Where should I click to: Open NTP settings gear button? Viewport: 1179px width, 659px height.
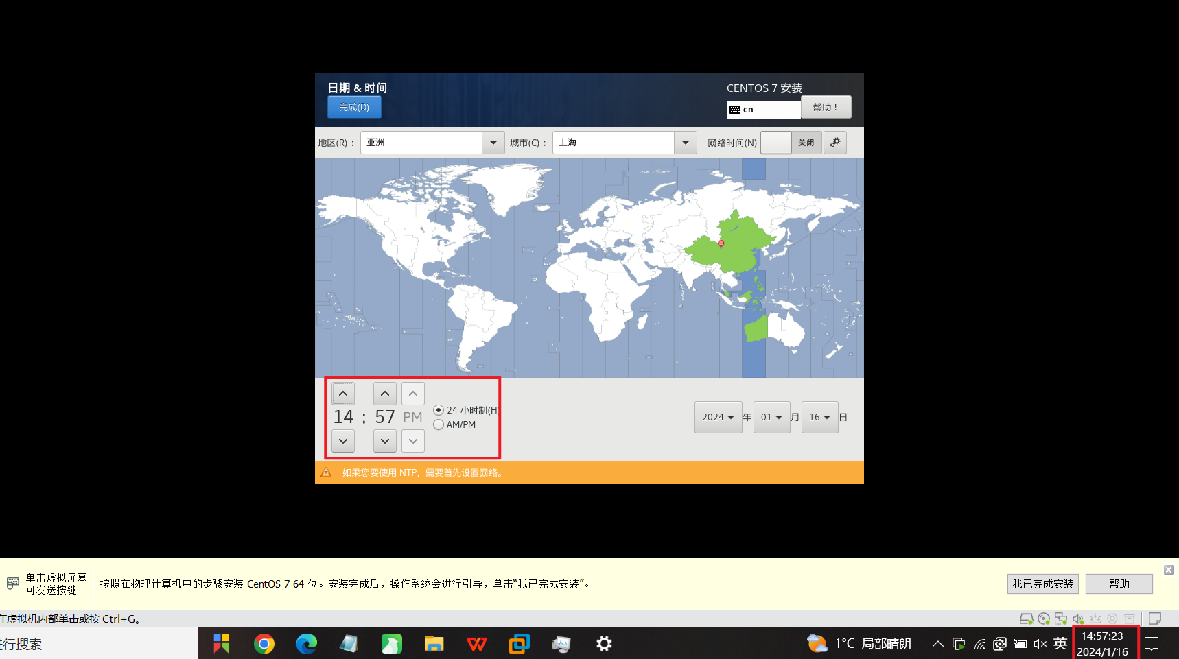pos(835,143)
